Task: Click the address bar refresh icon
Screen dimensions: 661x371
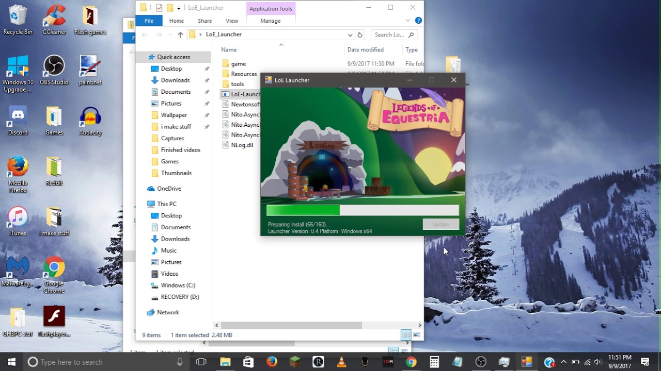Action: [360, 35]
